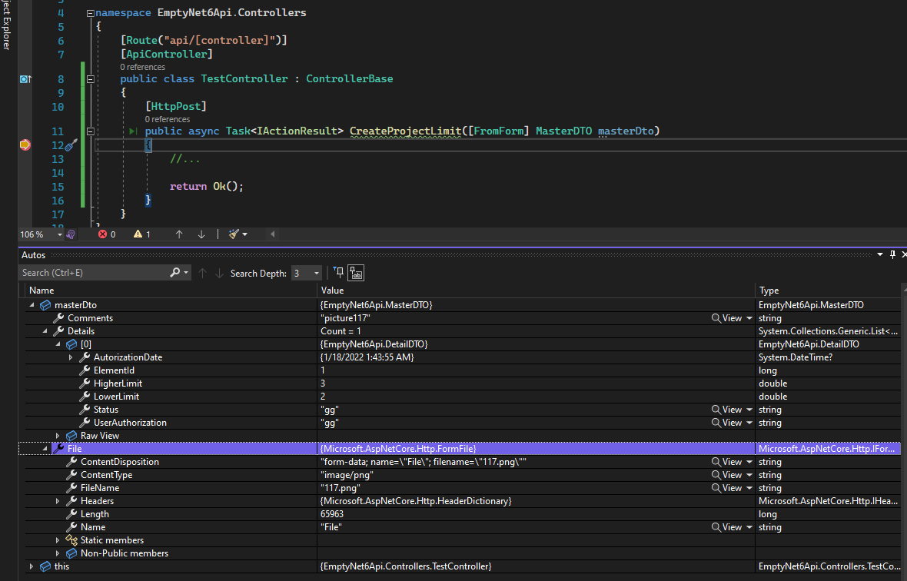The height and width of the screenshot is (581, 907).
Task: Click the Autos panel title tab
Action: (x=34, y=255)
